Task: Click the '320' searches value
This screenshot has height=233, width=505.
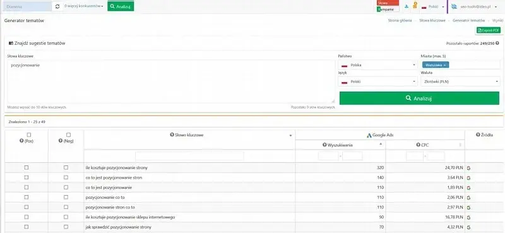Action: [x=380, y=168]
